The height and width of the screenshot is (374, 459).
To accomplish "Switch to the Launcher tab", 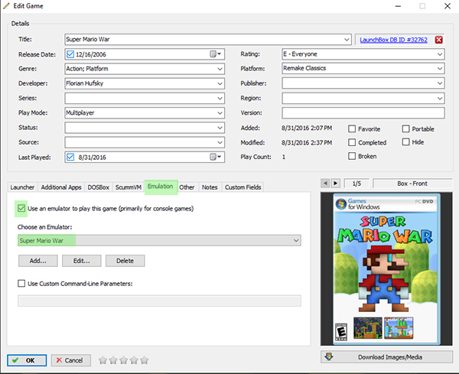I will [22, 187].
